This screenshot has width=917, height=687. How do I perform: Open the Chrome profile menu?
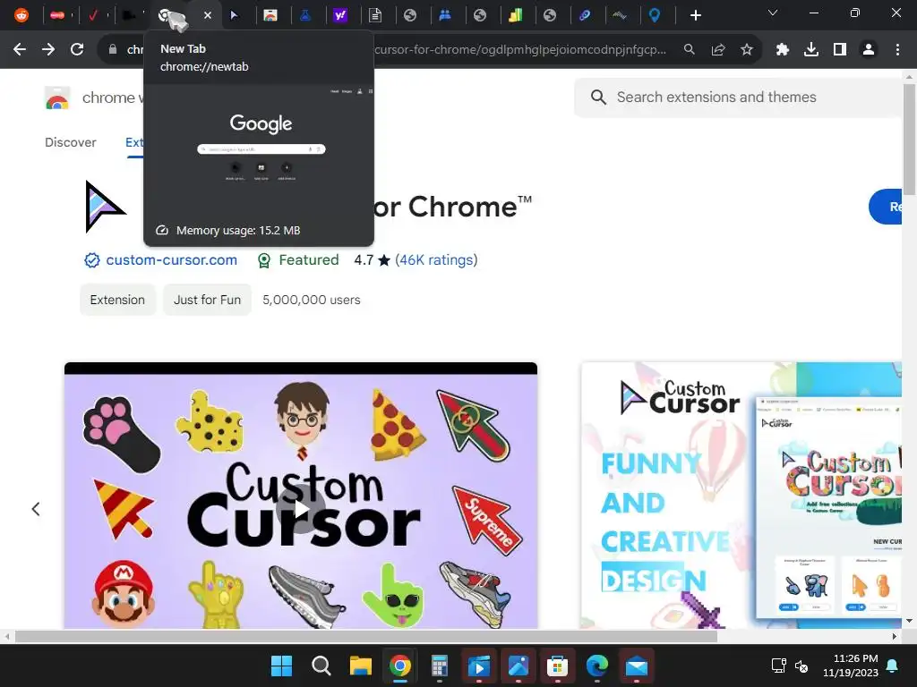[869, 50]
